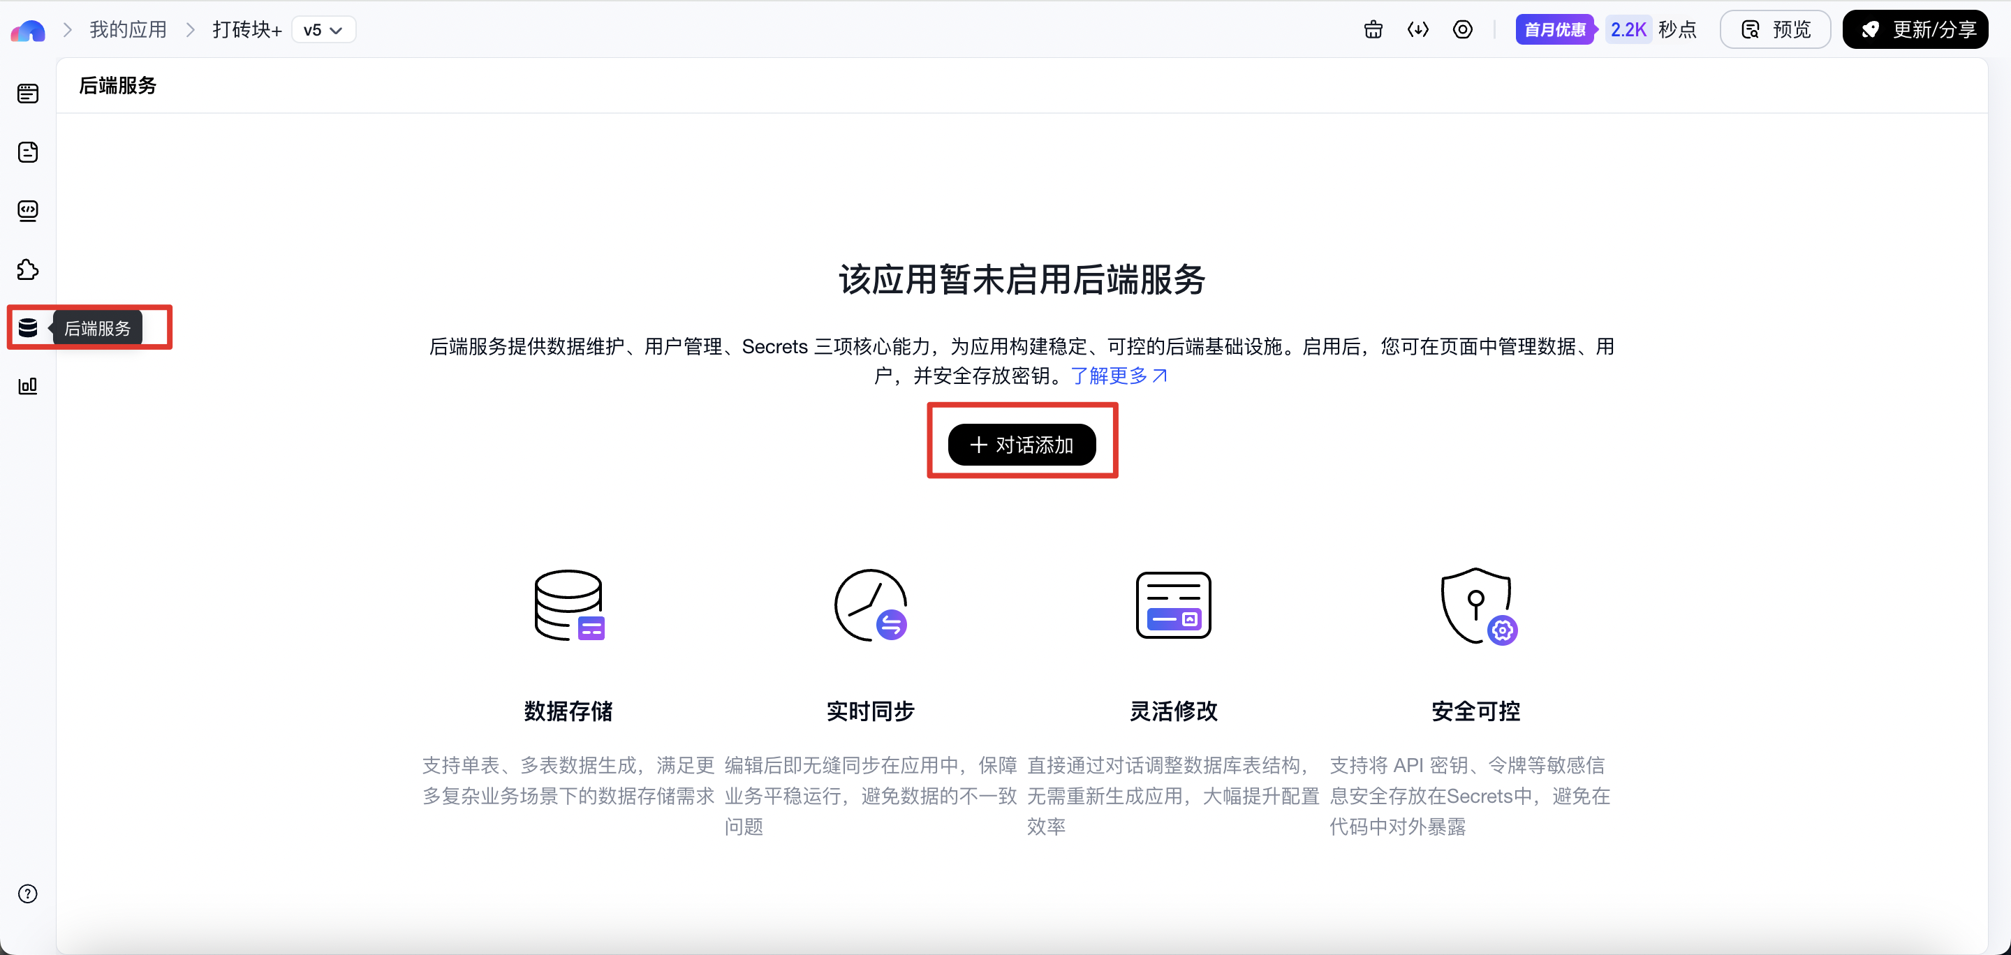Click the app logo in top-left corner
The image size is (2011, 955).
(x=28, y=31)
